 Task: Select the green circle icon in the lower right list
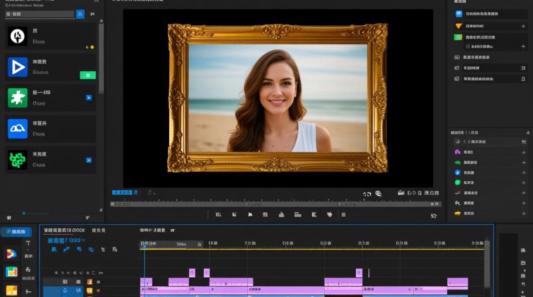tap(457, 183)
